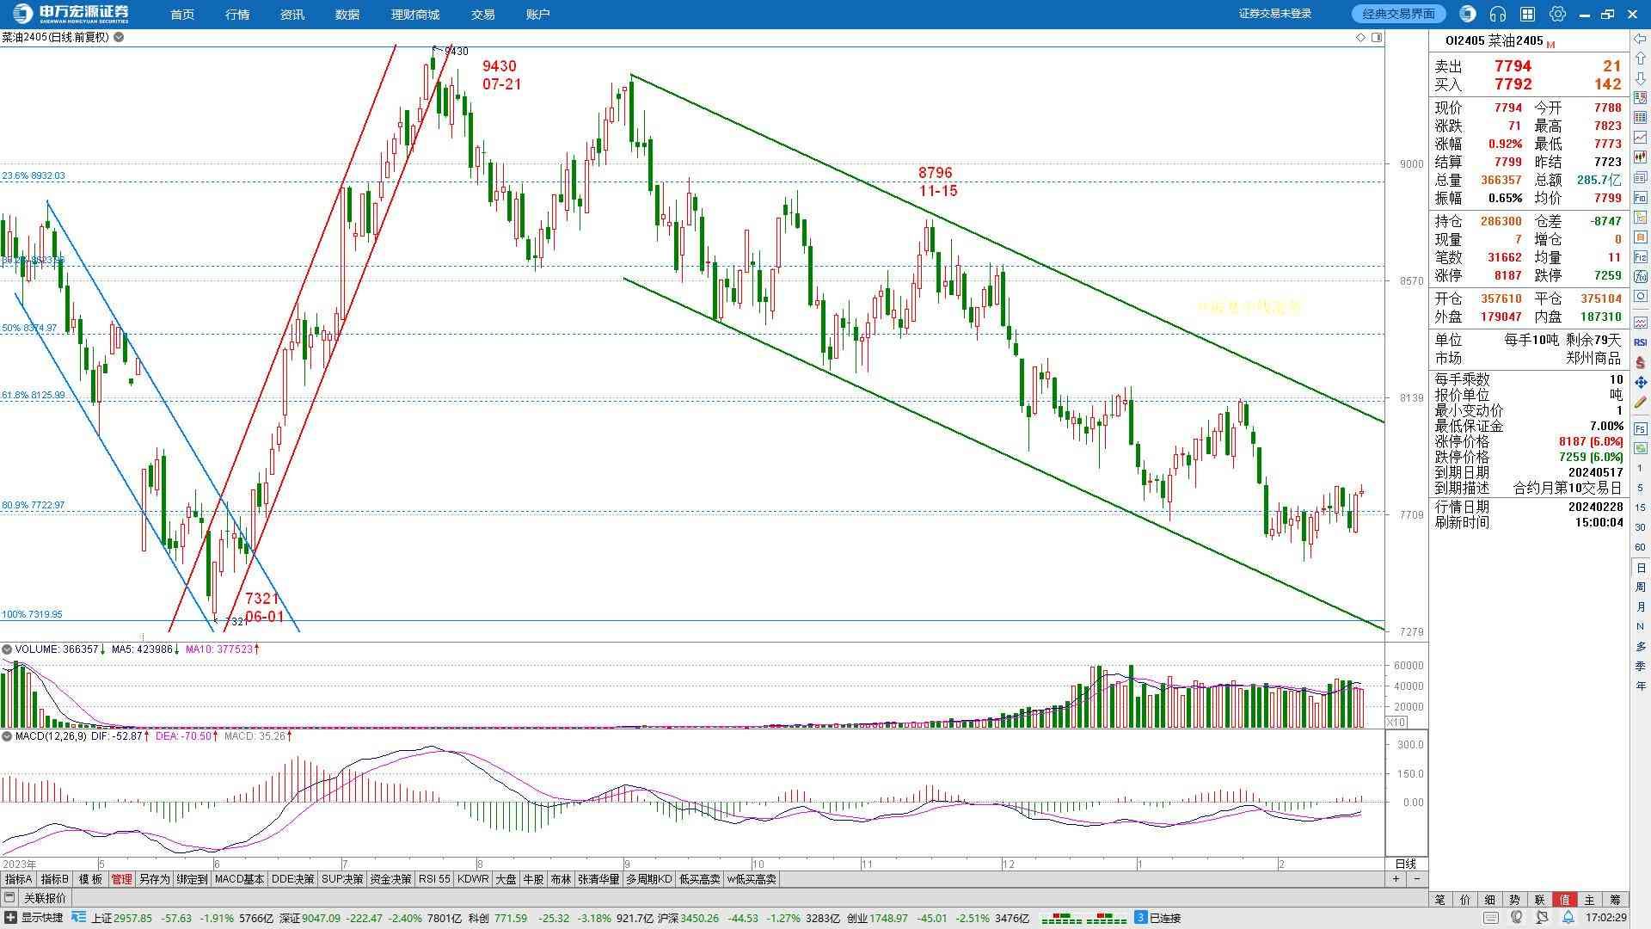Click the up arrow icon in right sidebar
The image size is (1651, 929).
[1640, 59]
